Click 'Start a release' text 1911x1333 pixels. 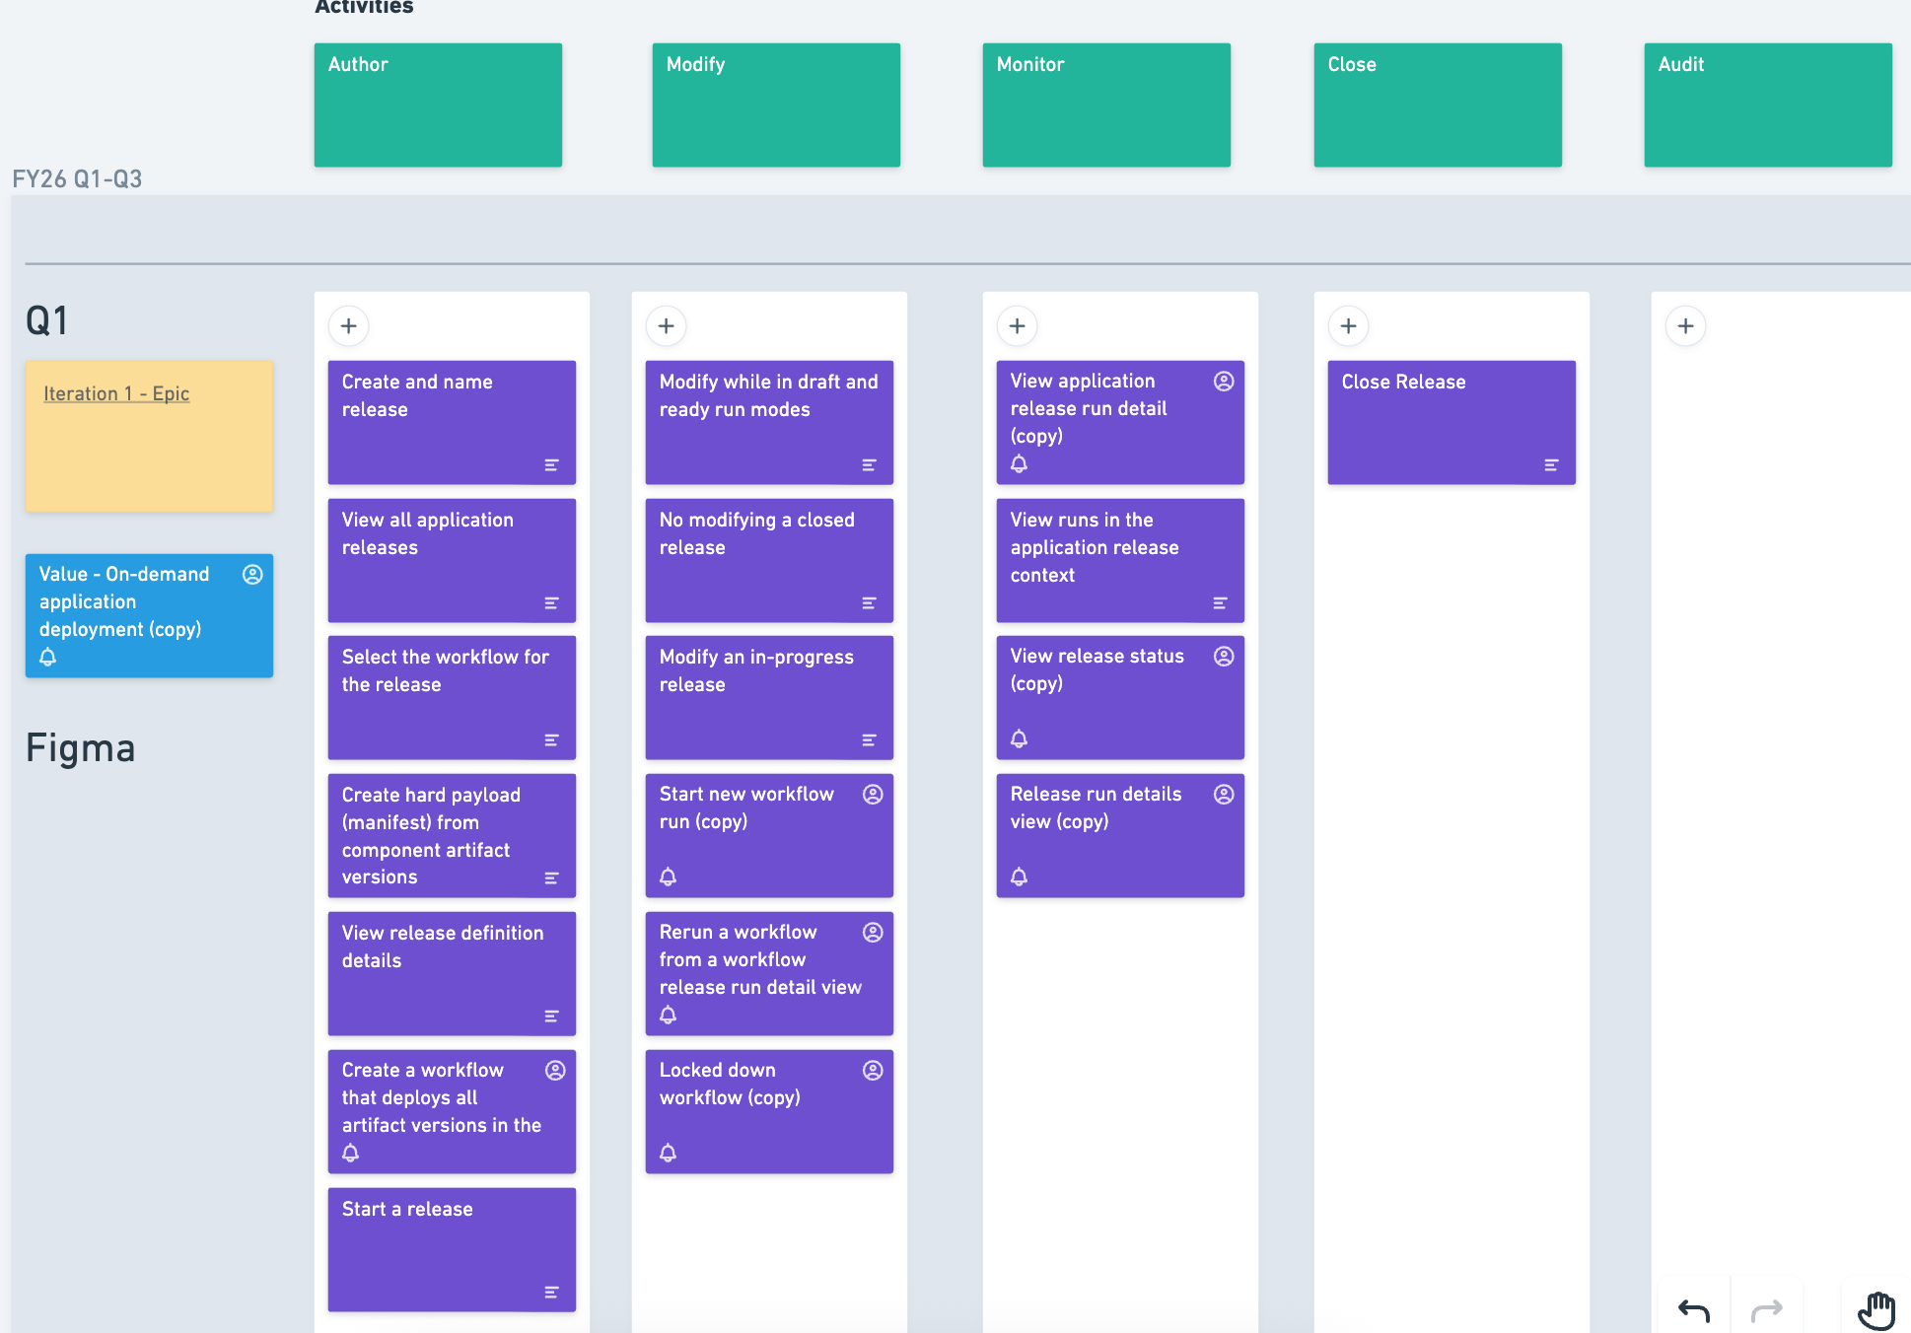click(407, 1209)
